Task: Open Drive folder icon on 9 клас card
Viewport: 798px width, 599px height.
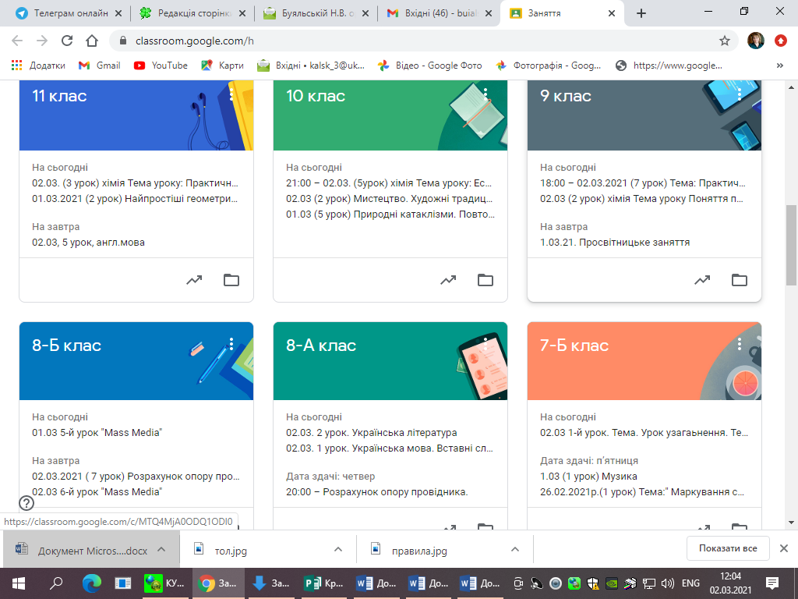Action: pyautogui.click(x=740, y=280)
